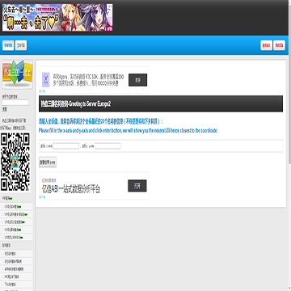Click the colorful arrows site logo in sidebar

(x=18, y=74)
